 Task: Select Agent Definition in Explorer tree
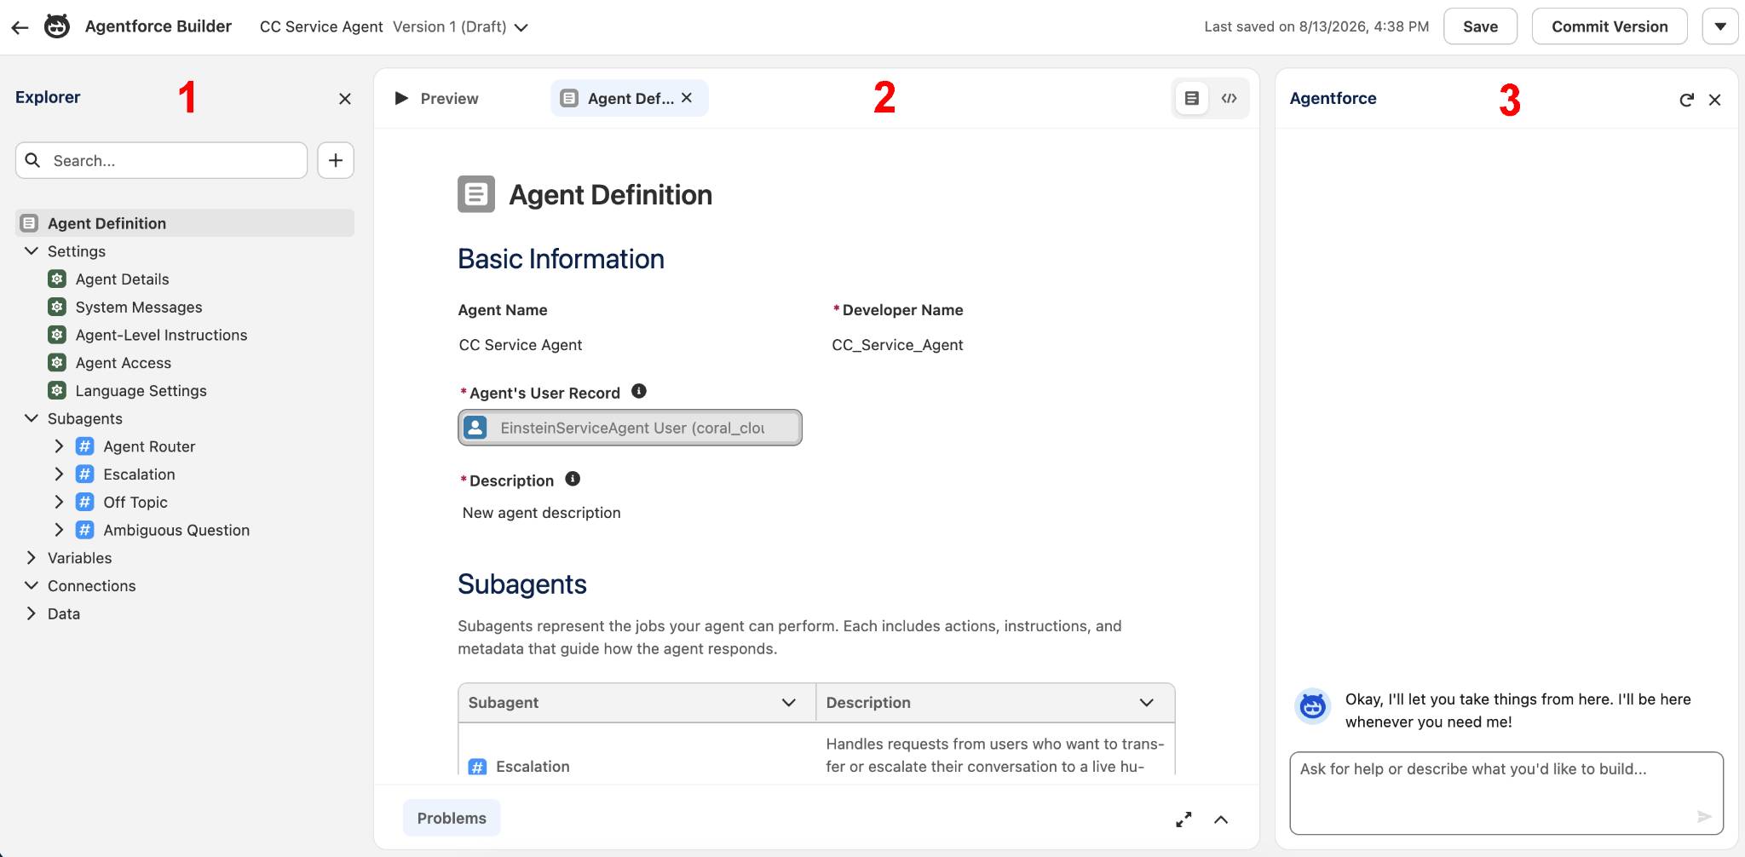[185, 223]
